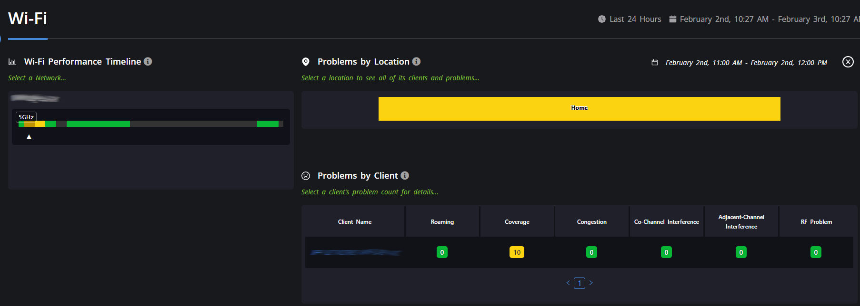Click info icon next to Problems by Location
The image size is (860, 306).
[416, 62]
